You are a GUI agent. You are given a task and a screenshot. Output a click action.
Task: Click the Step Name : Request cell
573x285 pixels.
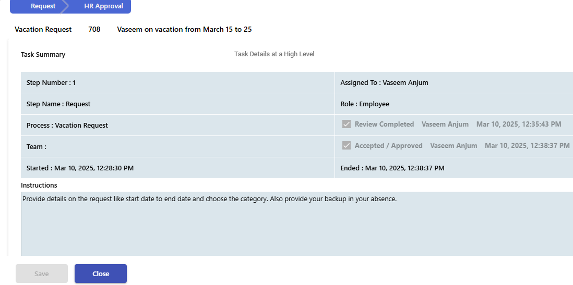pos(177,104)
